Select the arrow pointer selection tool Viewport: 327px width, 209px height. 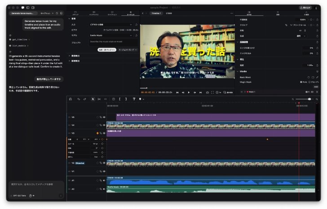[x=93, y=99]
